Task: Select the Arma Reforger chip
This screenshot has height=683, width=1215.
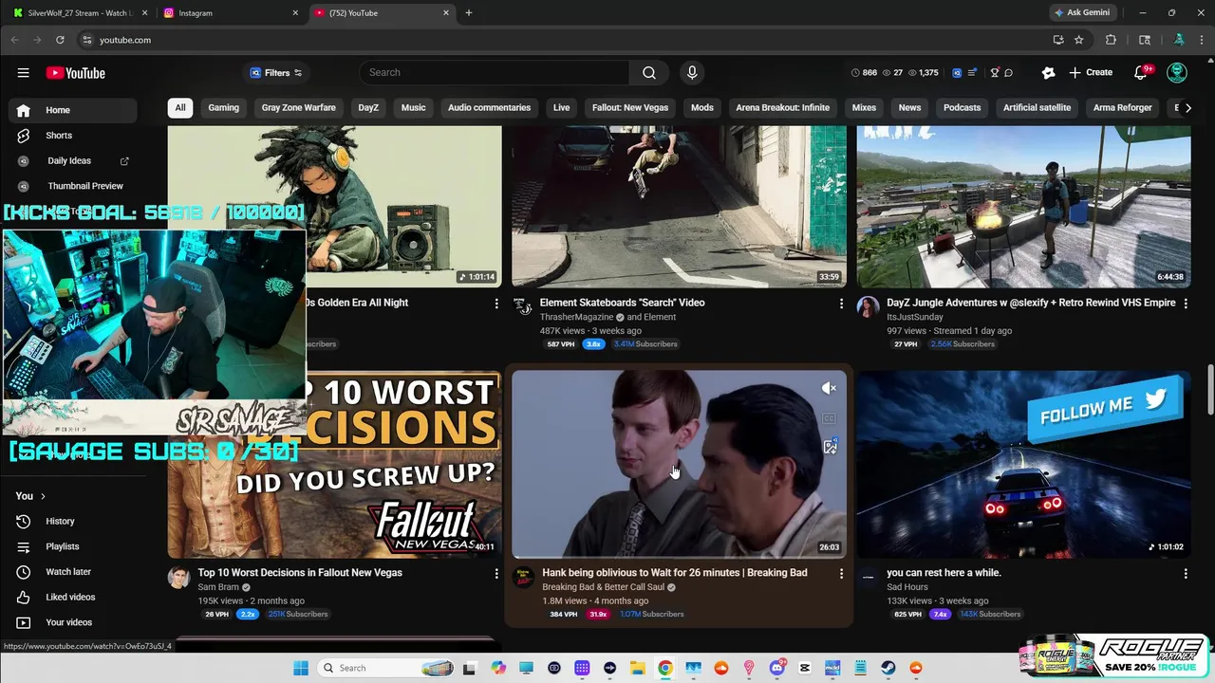Action: point(1122,107)
